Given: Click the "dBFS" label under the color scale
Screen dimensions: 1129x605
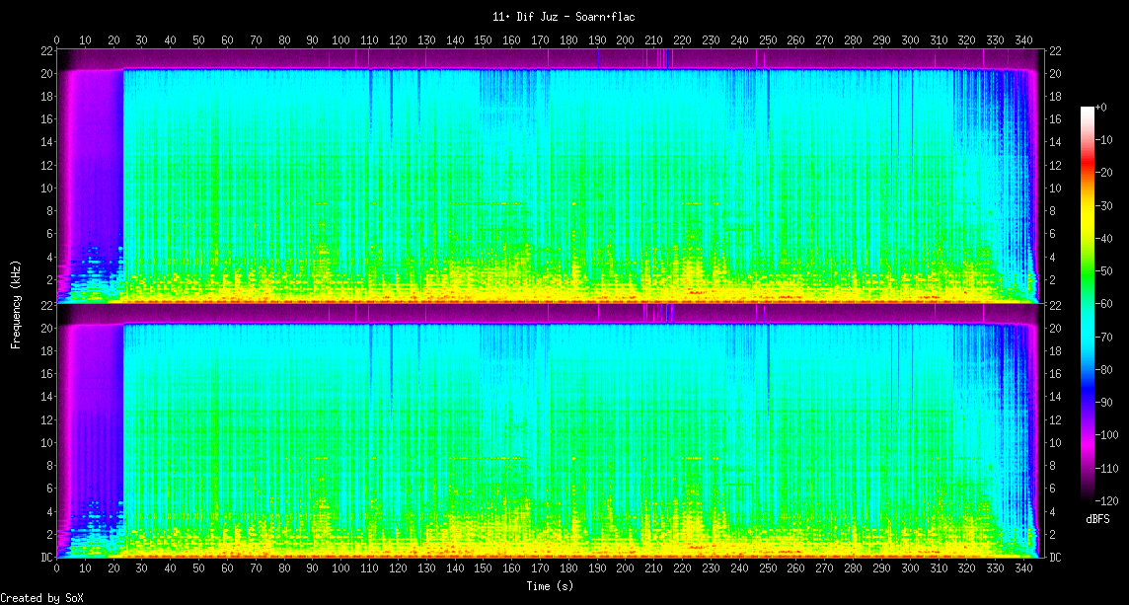Looking at the screenshot, I should (x=1097, y=518).
